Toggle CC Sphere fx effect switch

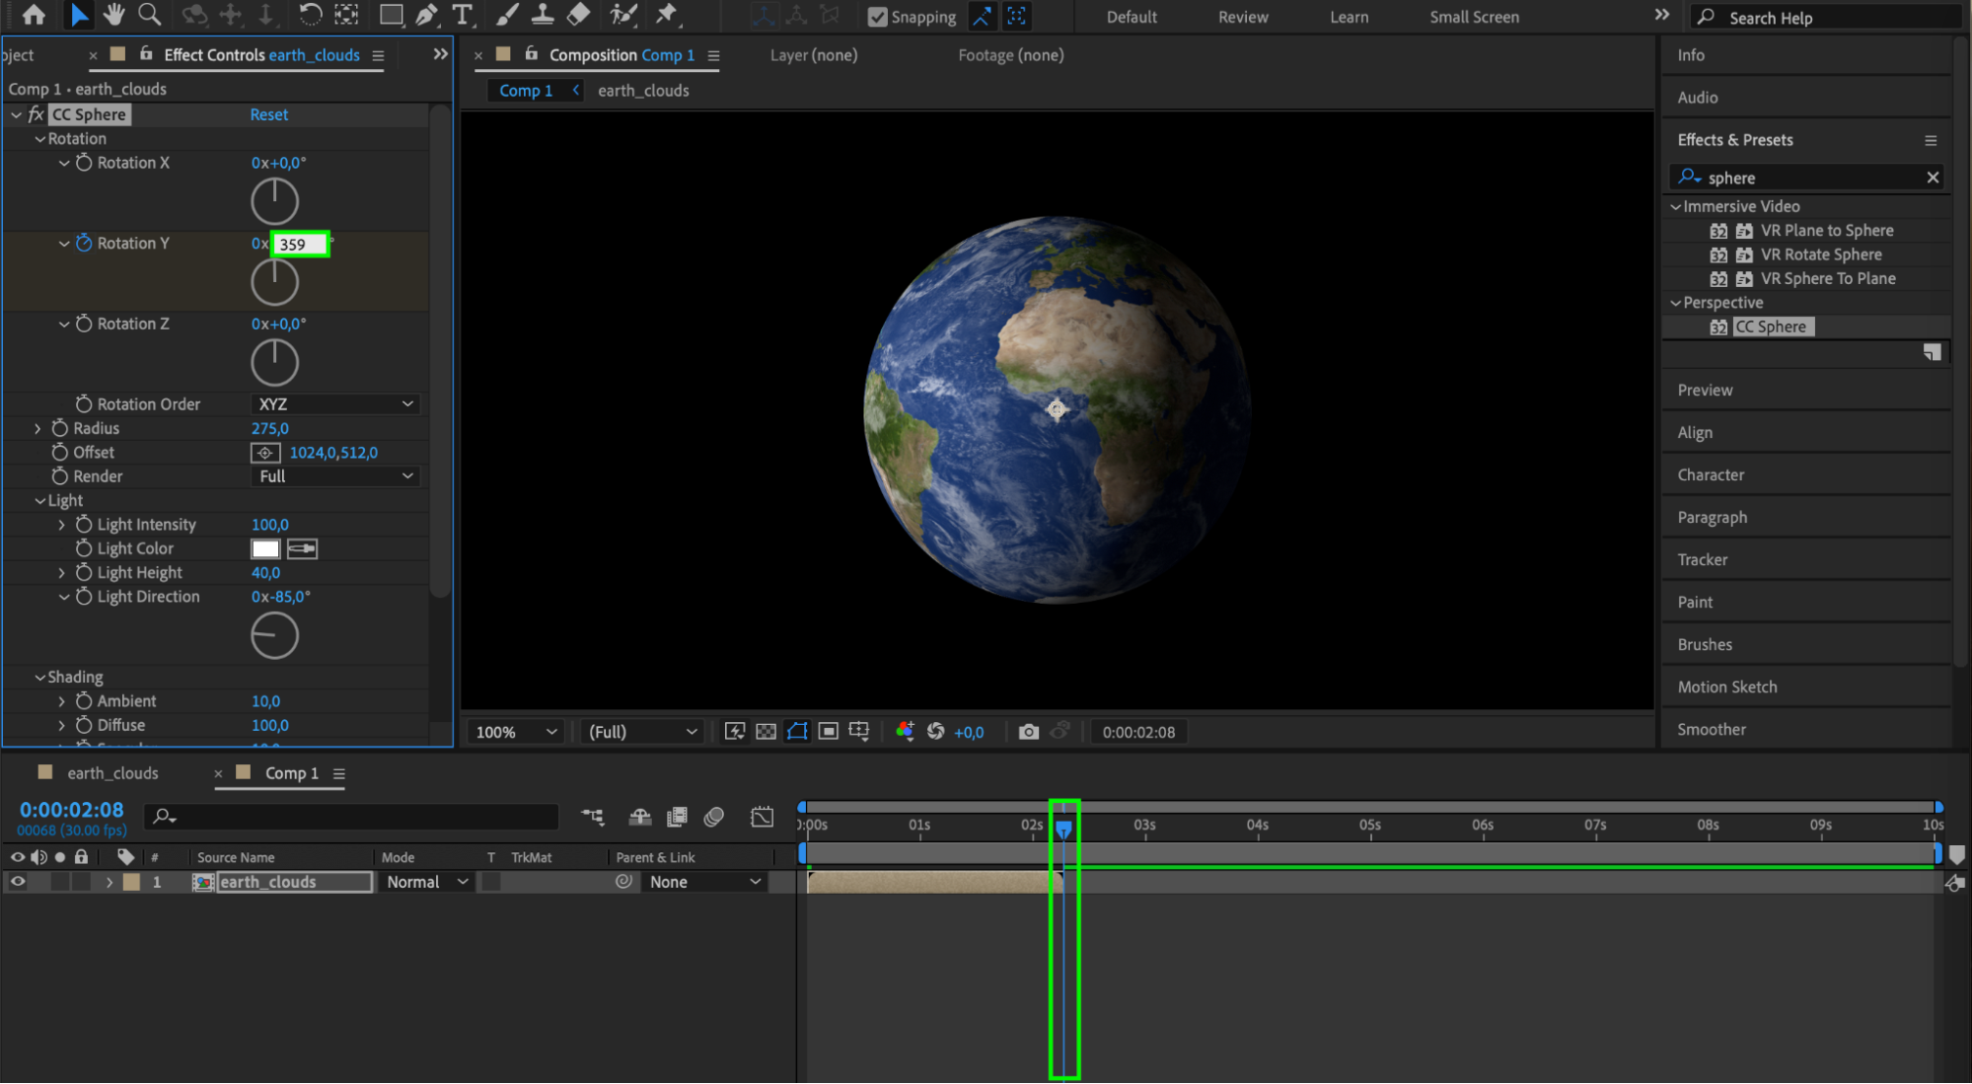[36, 114]
